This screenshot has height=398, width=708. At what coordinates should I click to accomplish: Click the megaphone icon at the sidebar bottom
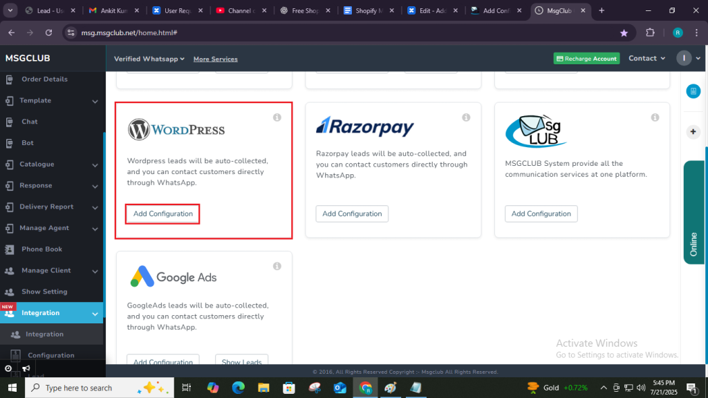click(x=26, y=368)
